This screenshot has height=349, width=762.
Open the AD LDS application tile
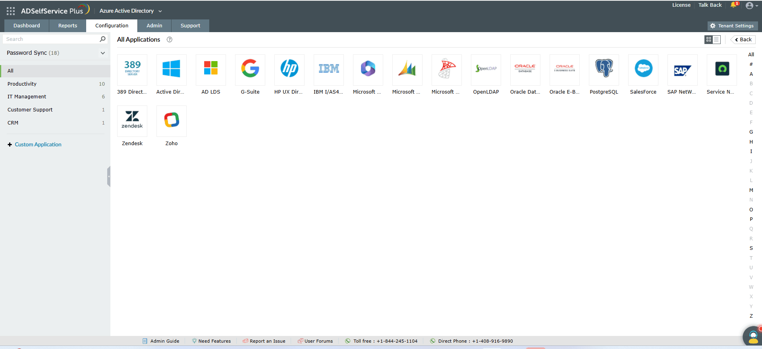[x=211, y=70]
